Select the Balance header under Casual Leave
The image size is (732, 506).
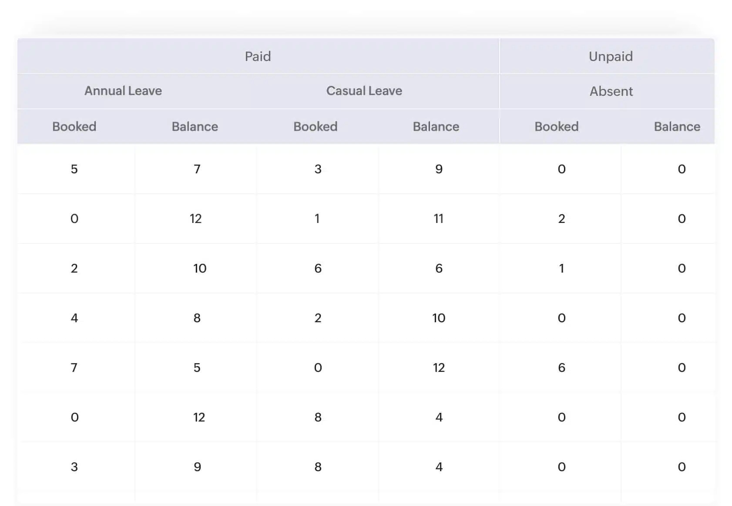436,126
